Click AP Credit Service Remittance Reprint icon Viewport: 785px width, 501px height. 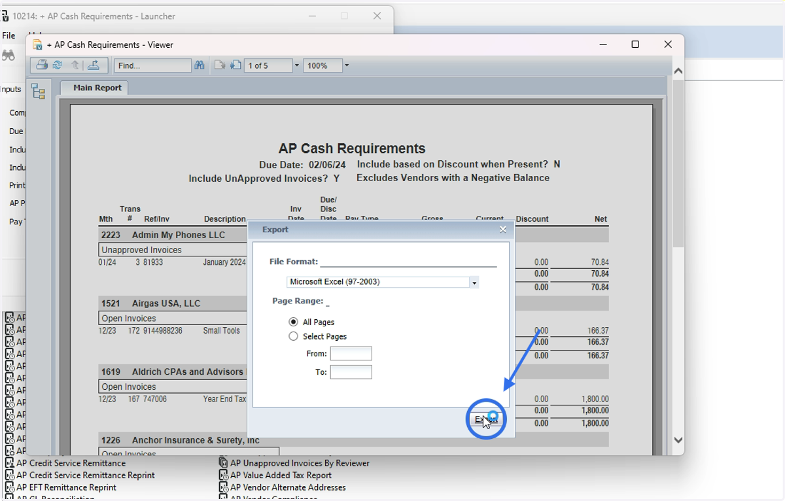(10, 475)
